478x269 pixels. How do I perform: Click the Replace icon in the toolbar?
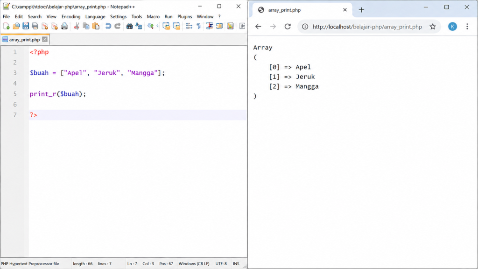[139, 26]
